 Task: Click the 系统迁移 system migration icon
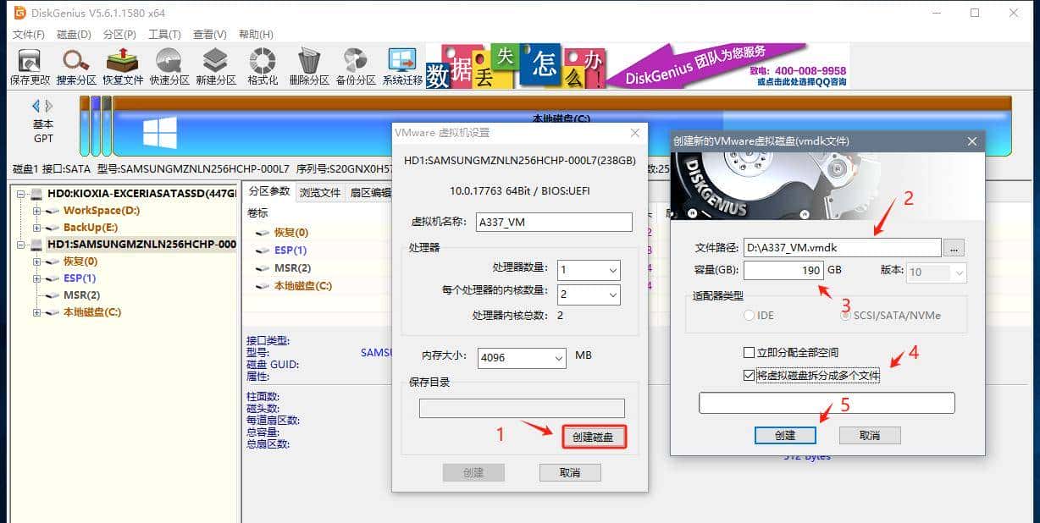[x=401, y=66]
